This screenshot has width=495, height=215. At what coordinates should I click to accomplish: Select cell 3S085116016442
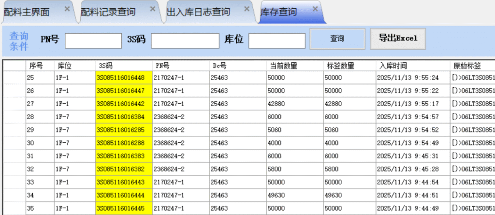point(124,104)
